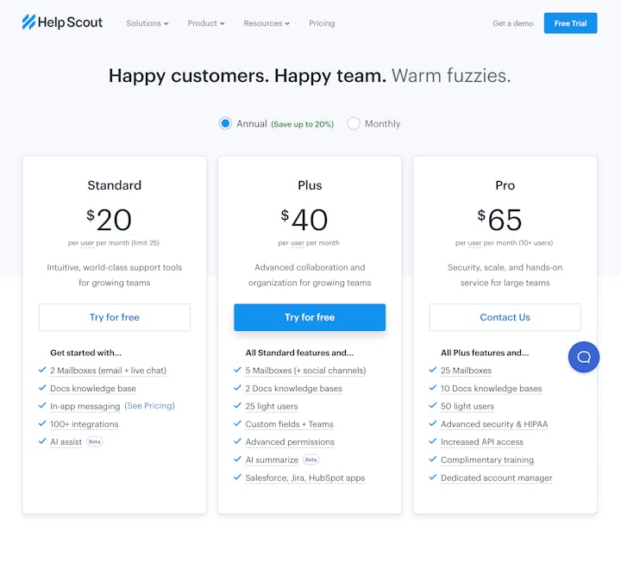The width and height of the screenshot is (621, 562).
Task: Switch to Monthly billing
Action: (354, 123)
